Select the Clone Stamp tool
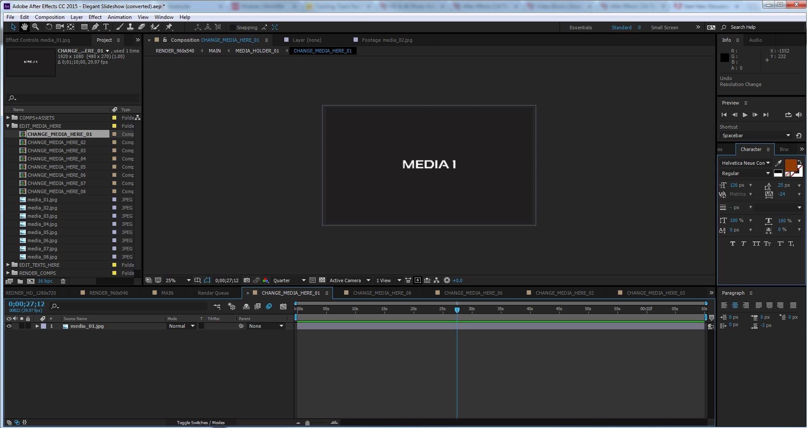 tap(130, 27)
